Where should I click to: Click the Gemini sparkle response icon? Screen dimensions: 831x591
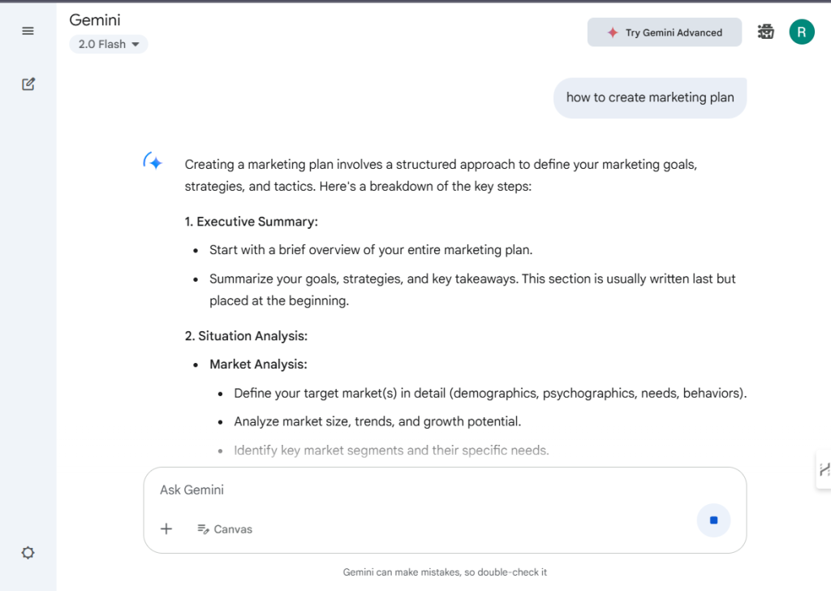point(153,161)
